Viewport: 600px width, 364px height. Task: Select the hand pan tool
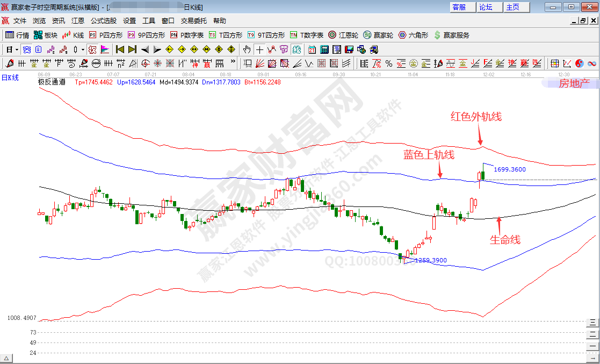tap(247, 49)
